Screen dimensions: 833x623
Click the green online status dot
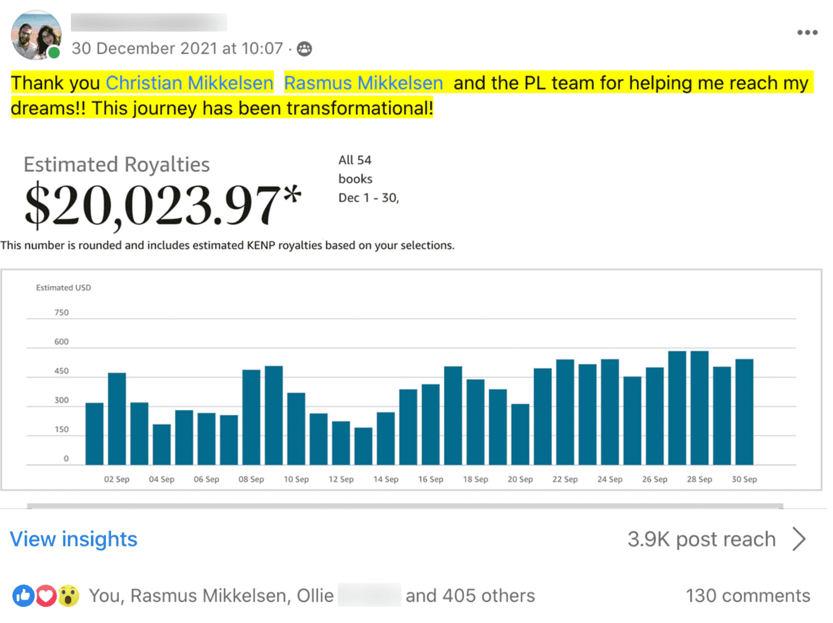point(54,53)
